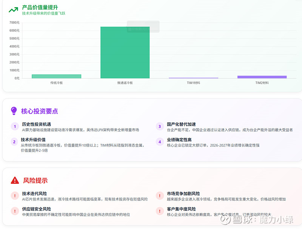
Task: Click the 技术升级价值 title
Action: tap(33, 140)
